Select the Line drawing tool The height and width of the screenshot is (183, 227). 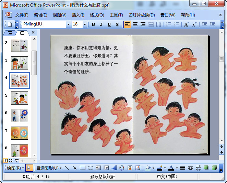(x=67, y=168)
